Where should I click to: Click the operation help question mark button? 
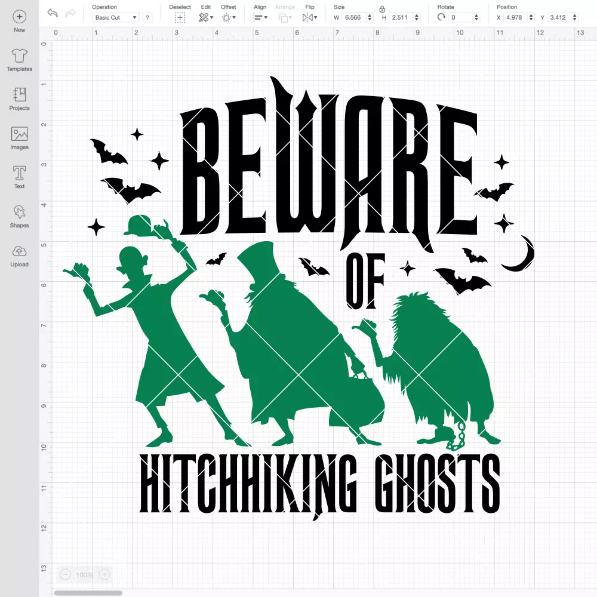pyautogui.click(x=147, y=17)
